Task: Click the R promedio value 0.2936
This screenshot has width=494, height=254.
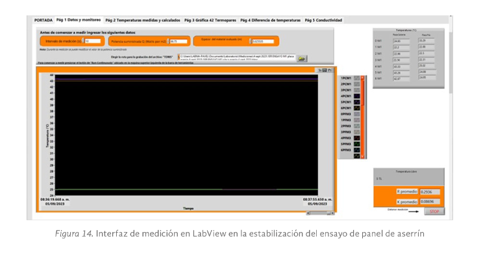Action: [x=430, y=192]
